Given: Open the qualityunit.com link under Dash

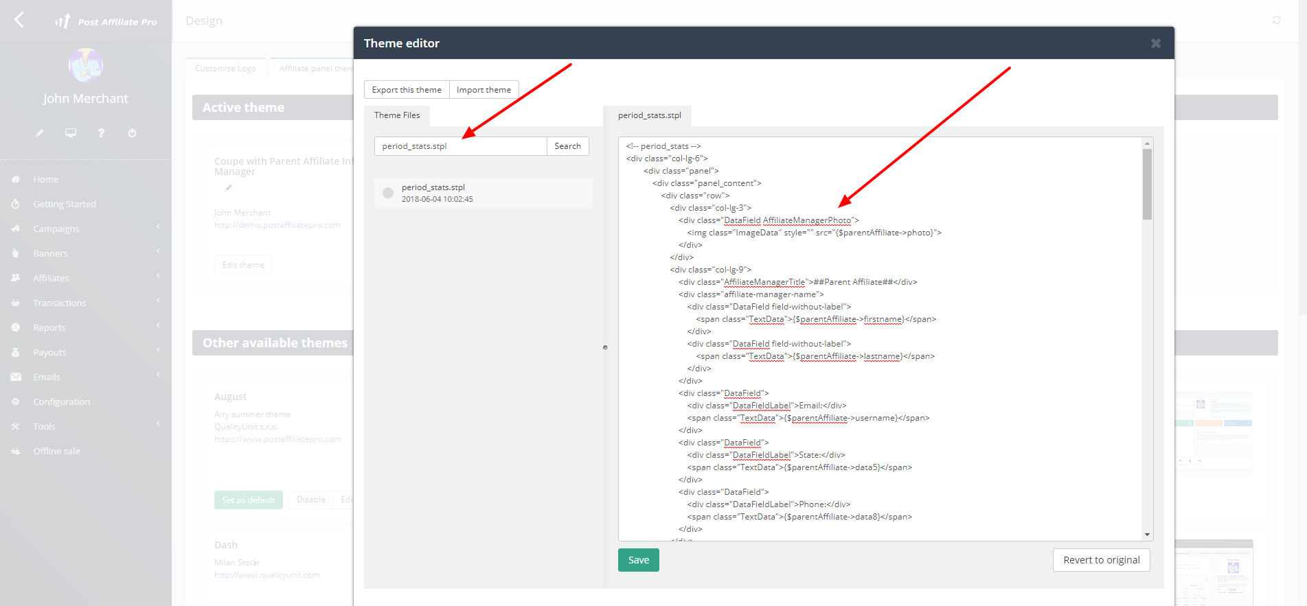Looking at the screenshot, I should [x=267, y=575].
